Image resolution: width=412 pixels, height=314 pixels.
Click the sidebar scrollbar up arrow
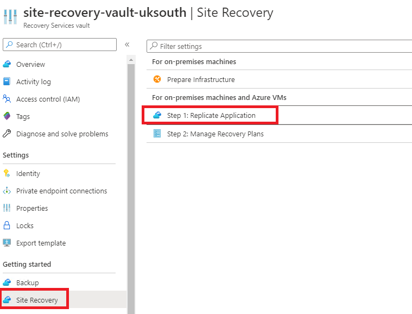pyautogui.click(x=131, y=60)
